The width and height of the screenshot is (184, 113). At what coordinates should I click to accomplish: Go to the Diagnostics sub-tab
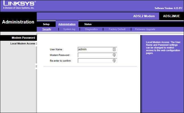[x=91, y=29]
